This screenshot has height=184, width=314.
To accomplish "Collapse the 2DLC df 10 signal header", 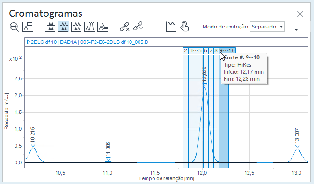I will [x=29, y=42].
